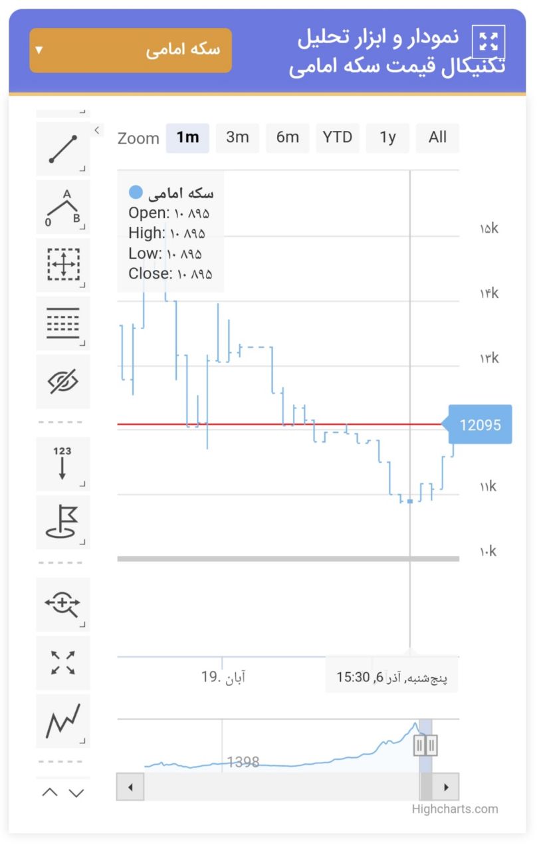Viewport: 541px width, 851px height.
Task: Activate the magnifier zoom tool
Action: pos(63,604)
